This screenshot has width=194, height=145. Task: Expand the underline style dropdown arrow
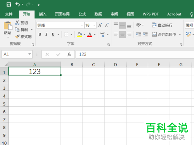(x=58, y=34)
